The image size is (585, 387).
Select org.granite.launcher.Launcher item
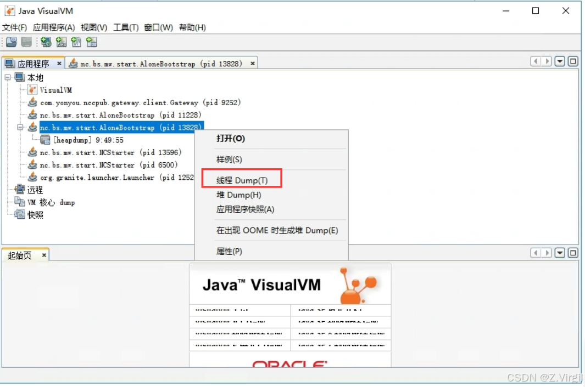pyautogui.click(x=117, y=178)
